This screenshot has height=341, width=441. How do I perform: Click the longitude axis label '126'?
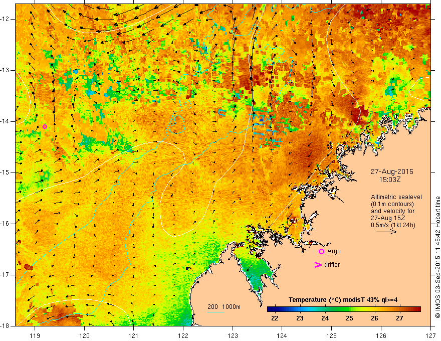[x=381, y=335]
